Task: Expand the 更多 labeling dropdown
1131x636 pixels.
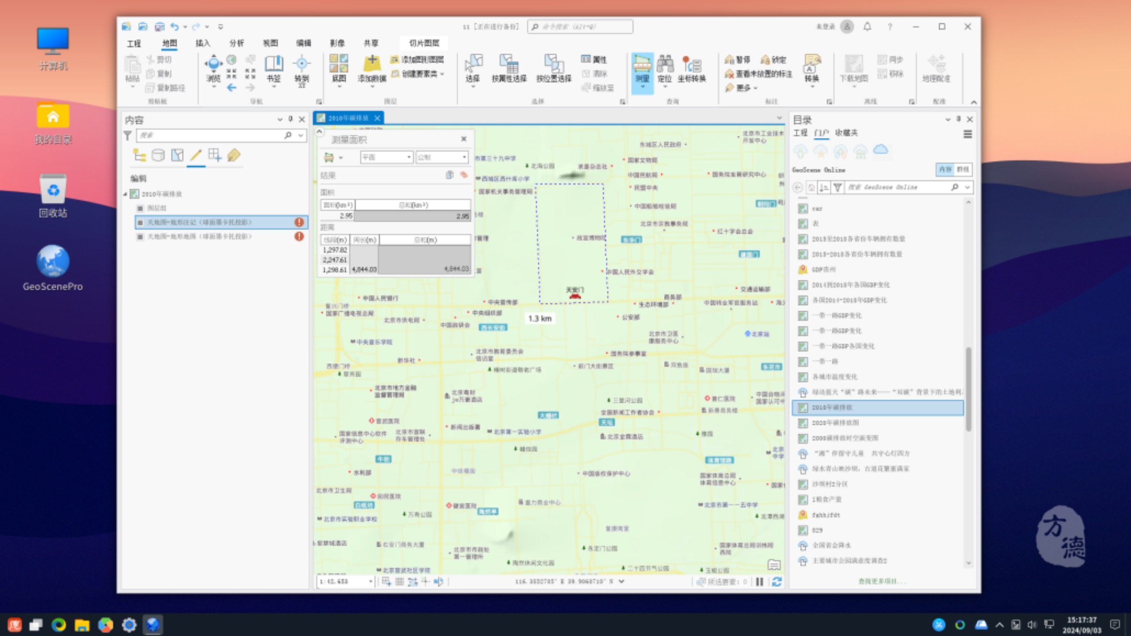Action: (x=755, y=88)
